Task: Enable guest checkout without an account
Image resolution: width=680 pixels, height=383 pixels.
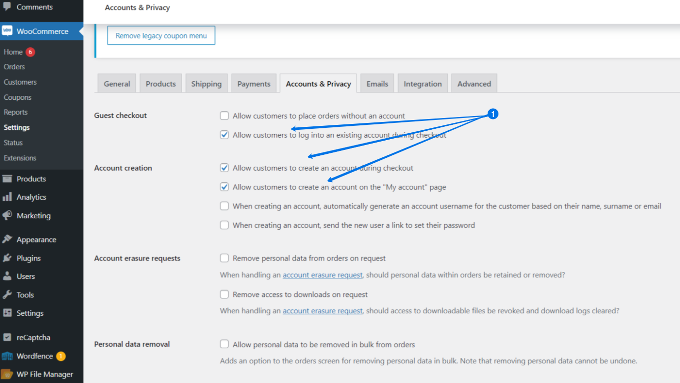Action: pos(224,116)
